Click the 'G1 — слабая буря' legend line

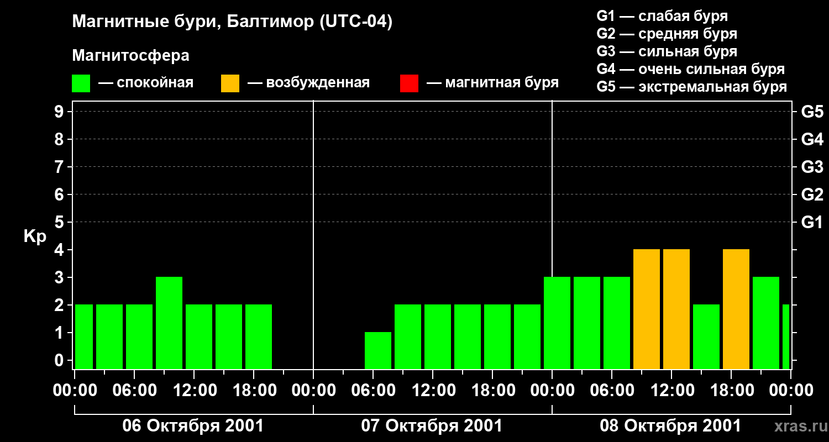pos(662,16)
